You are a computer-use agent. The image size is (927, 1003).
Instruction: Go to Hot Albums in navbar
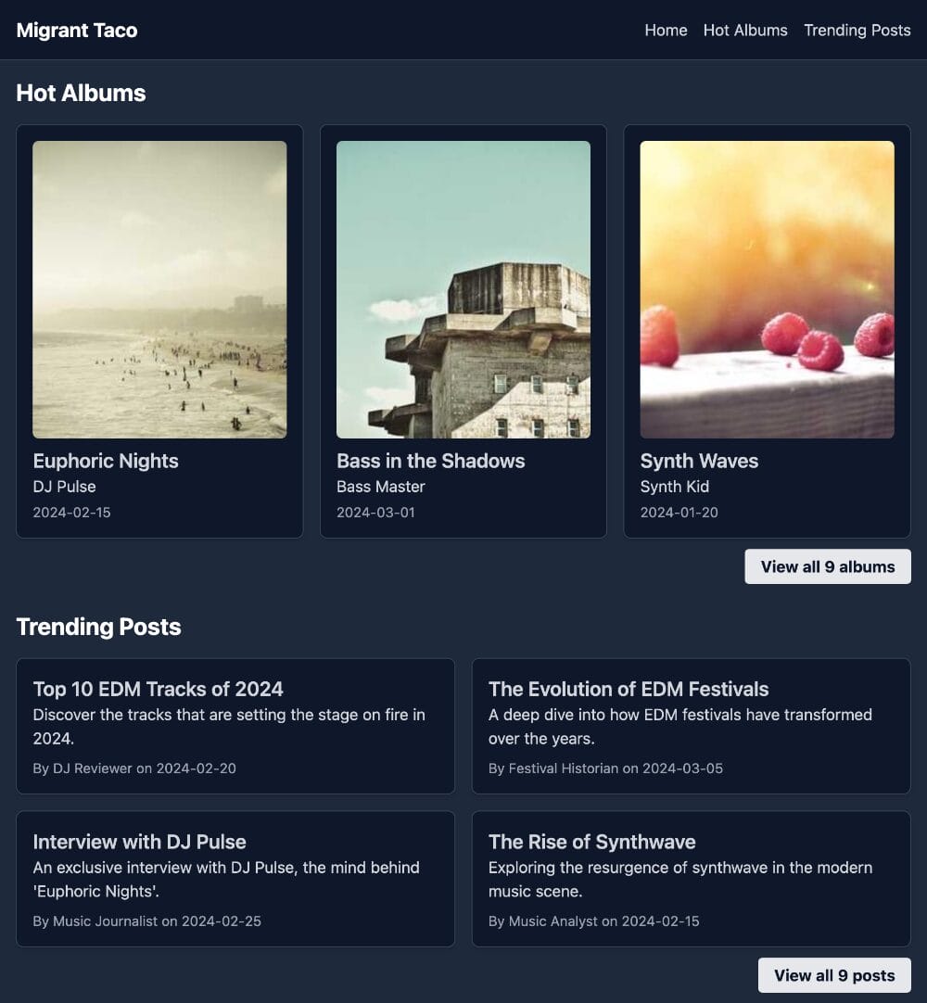745,30
